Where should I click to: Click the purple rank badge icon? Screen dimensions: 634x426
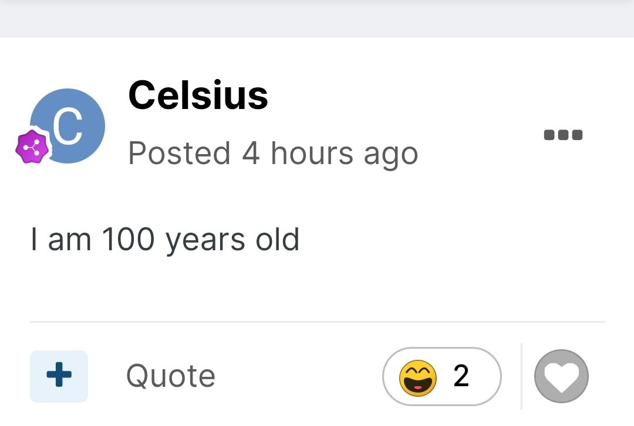point(32,148)
